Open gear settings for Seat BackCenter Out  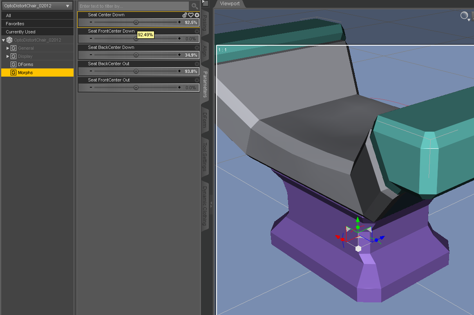[197, 64]
